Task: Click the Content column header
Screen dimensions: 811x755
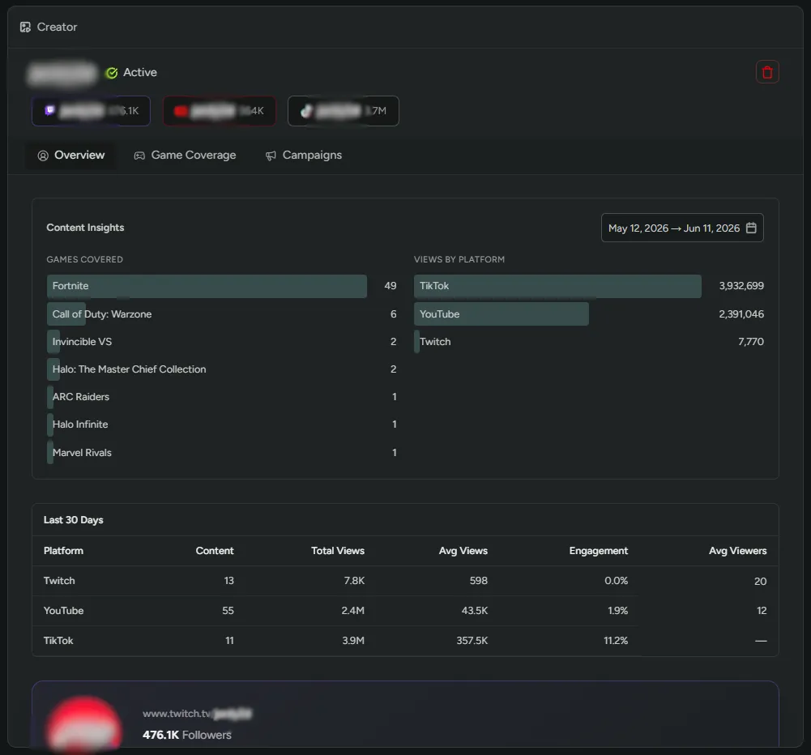Action: pos(215,551)
